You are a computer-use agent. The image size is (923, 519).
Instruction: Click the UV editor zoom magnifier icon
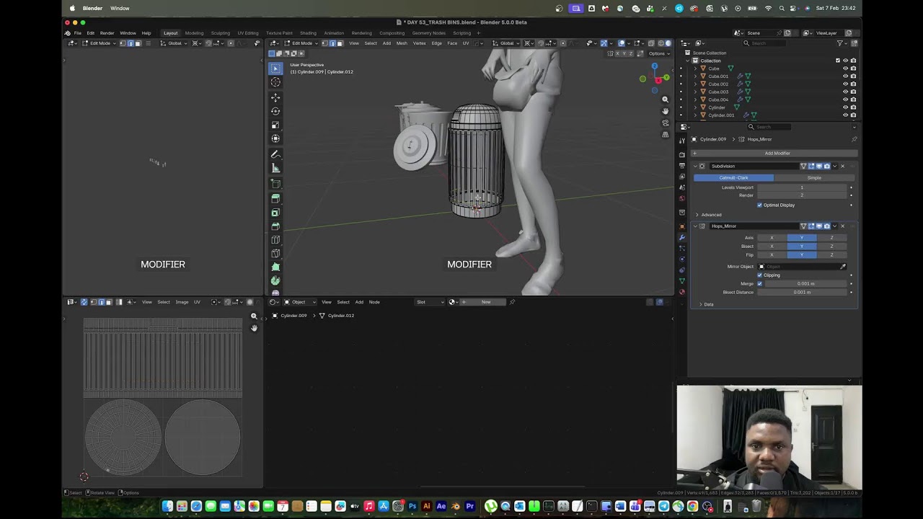[254, 316]
